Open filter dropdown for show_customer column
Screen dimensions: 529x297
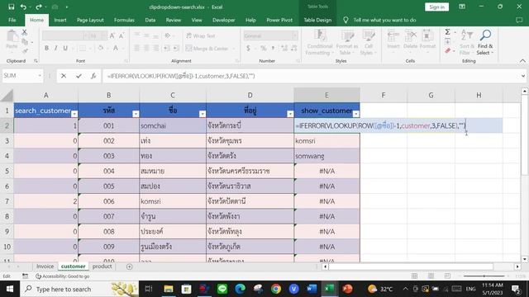tap(356, 114)
